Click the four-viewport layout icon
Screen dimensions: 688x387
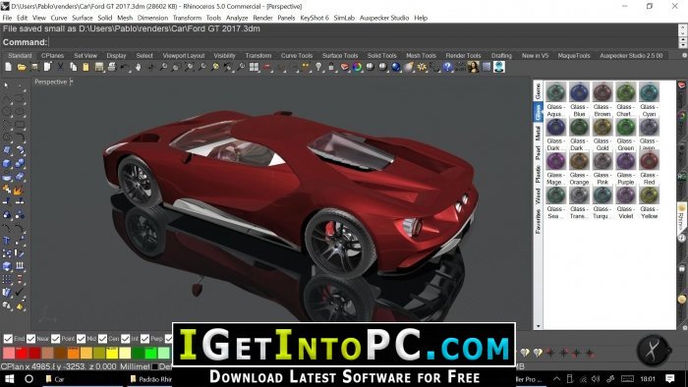[254, 67]
